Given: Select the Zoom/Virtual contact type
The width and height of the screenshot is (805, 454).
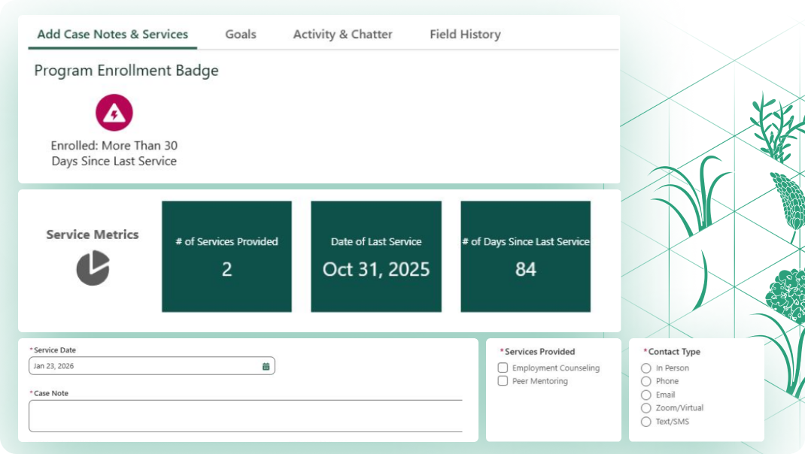Looking at the screenshot, I should pos(646,408).
